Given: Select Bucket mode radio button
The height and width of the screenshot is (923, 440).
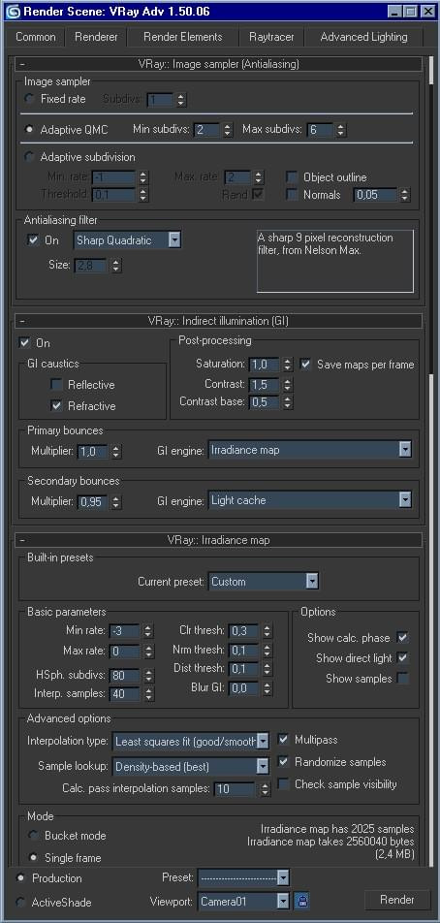Looking at the screenshot, I should coord(33,836).
